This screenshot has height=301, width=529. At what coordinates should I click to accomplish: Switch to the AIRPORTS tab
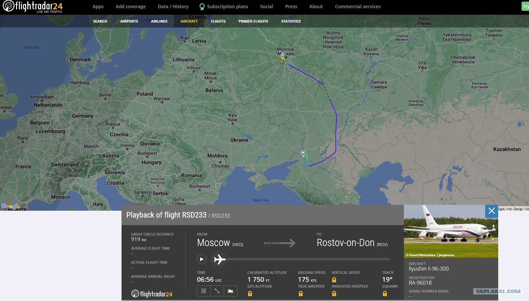(129, 21)
